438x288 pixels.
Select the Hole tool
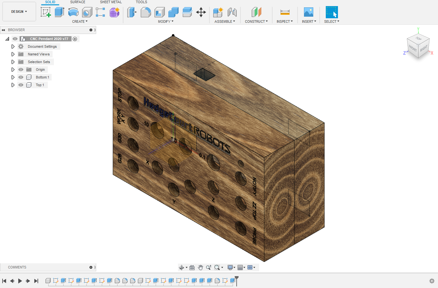click(x=87, y=12)
